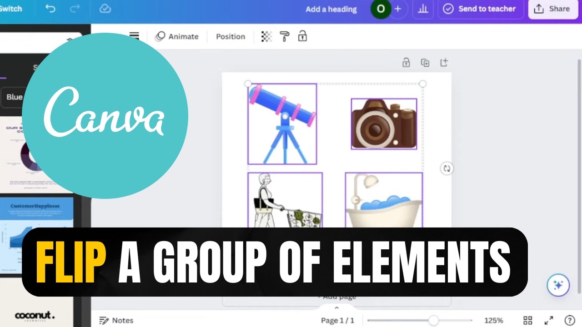Click Send to teacher
The image size is (582, 327).
480,9
